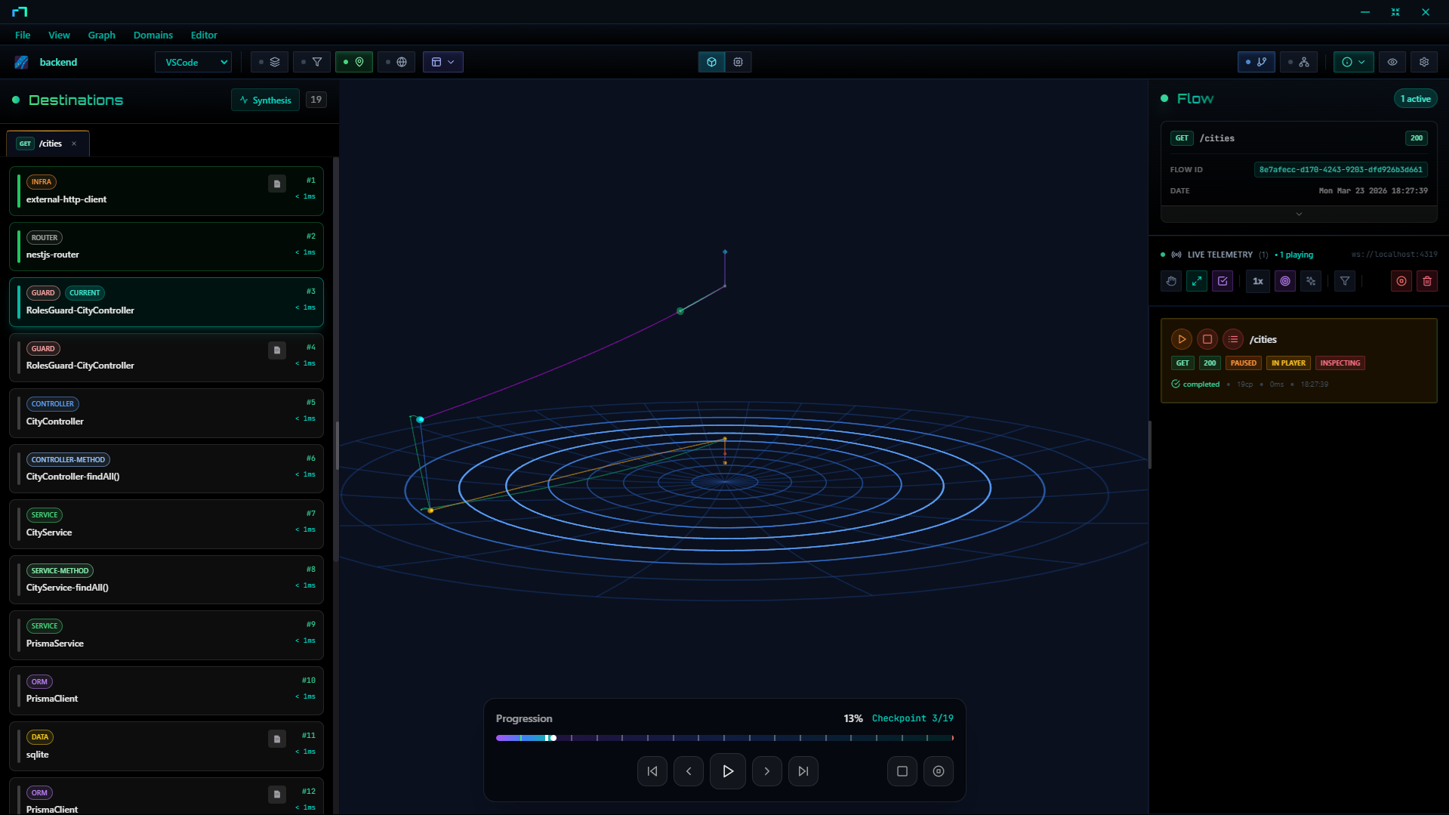Image resolution: width=1449 pixels, height=815 pixels.
Task: Toggle the eye visibility button
Action: click(x=1392, y=62)
